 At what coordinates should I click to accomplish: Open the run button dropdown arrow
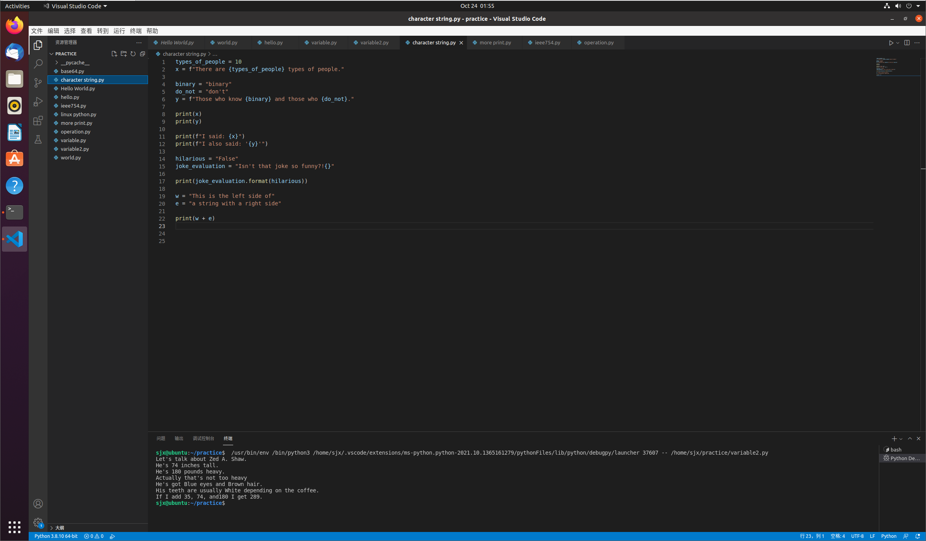898,43
